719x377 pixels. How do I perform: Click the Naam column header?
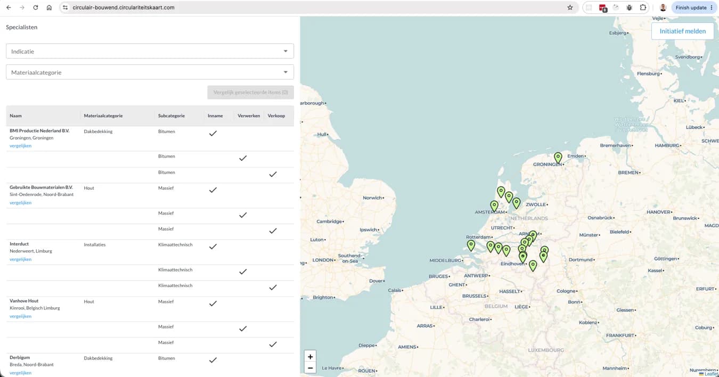(x=15, y=116)
